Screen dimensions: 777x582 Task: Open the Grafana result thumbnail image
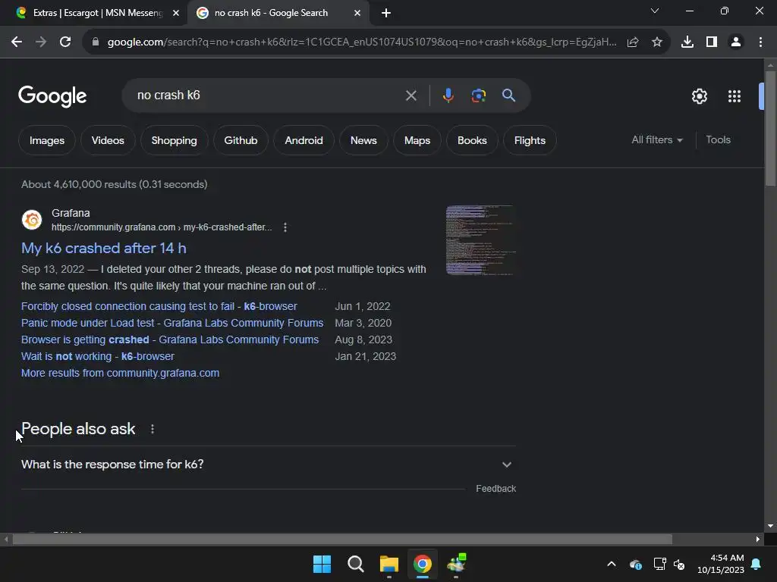pos(480,240)
